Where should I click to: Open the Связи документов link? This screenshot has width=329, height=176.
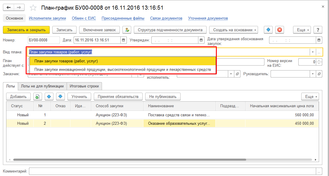click(x=166, y=18)
